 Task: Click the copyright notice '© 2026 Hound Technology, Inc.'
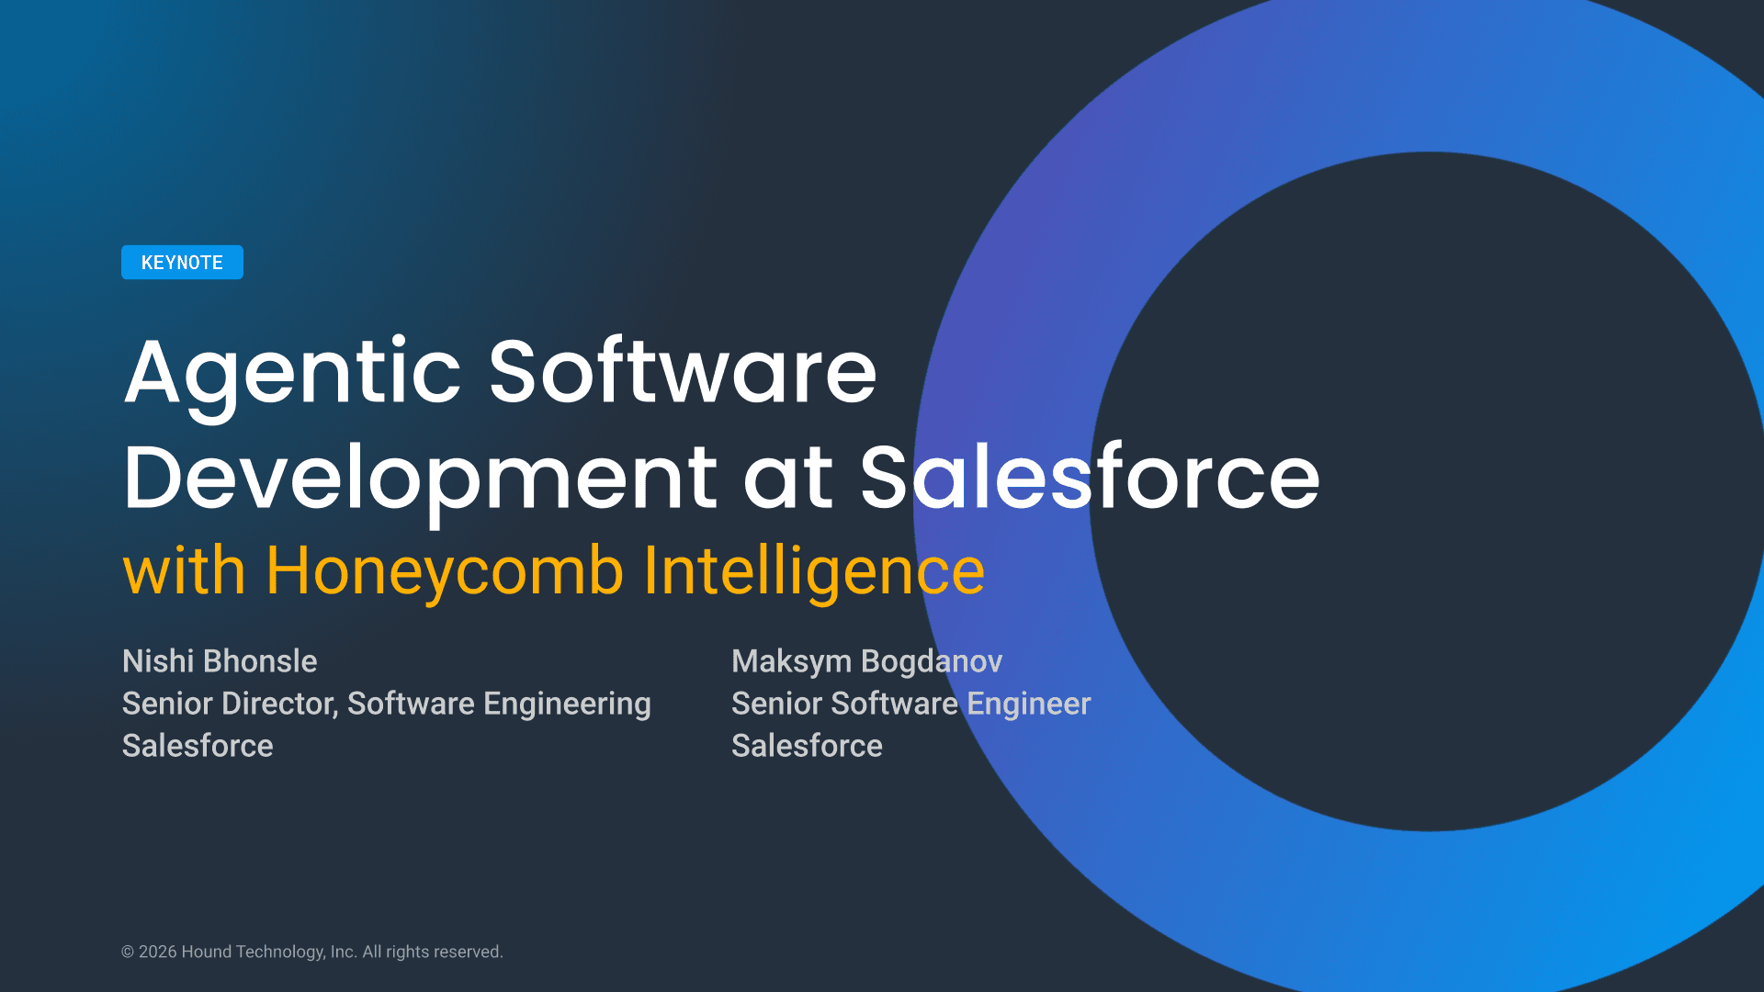239,953
